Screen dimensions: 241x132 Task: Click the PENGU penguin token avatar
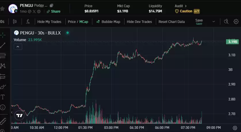13,9
